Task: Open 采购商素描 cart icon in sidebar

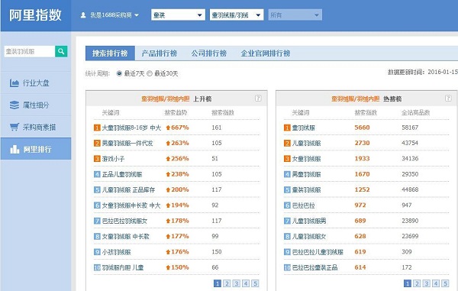Action: [14, 127]
